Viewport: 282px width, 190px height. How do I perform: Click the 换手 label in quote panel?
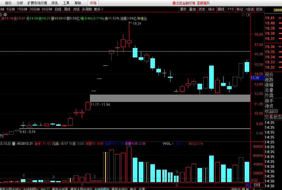(x=269, y=101)
